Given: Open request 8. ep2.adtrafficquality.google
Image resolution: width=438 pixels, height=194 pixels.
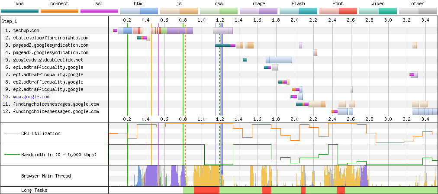Looking at the screenshot, I should (44, 82).
